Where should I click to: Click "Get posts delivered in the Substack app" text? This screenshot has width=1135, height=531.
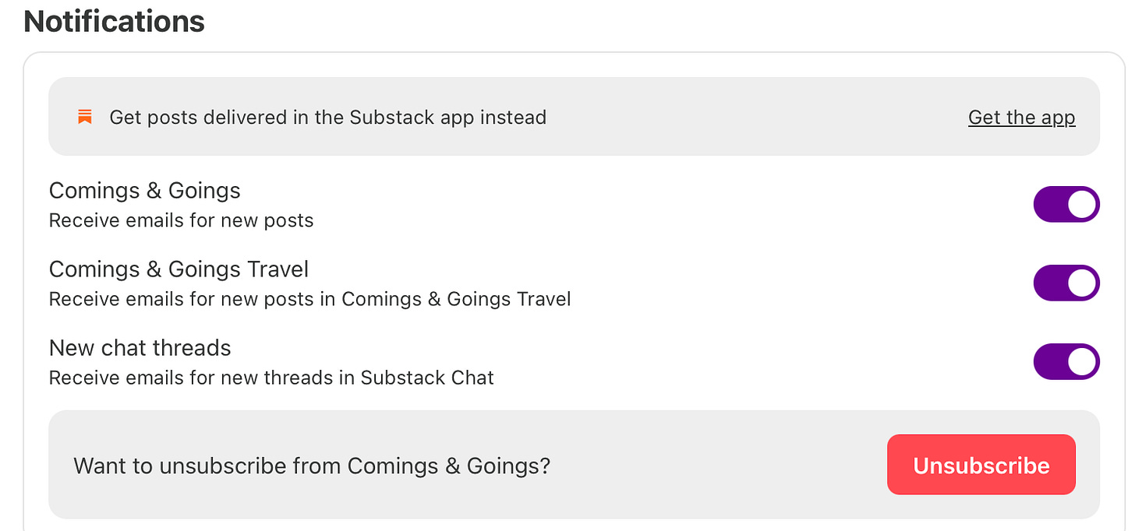click(327, 118)
